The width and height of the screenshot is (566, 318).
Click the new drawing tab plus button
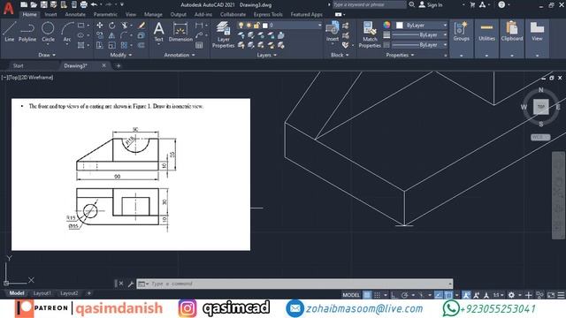tap(119, 65)
